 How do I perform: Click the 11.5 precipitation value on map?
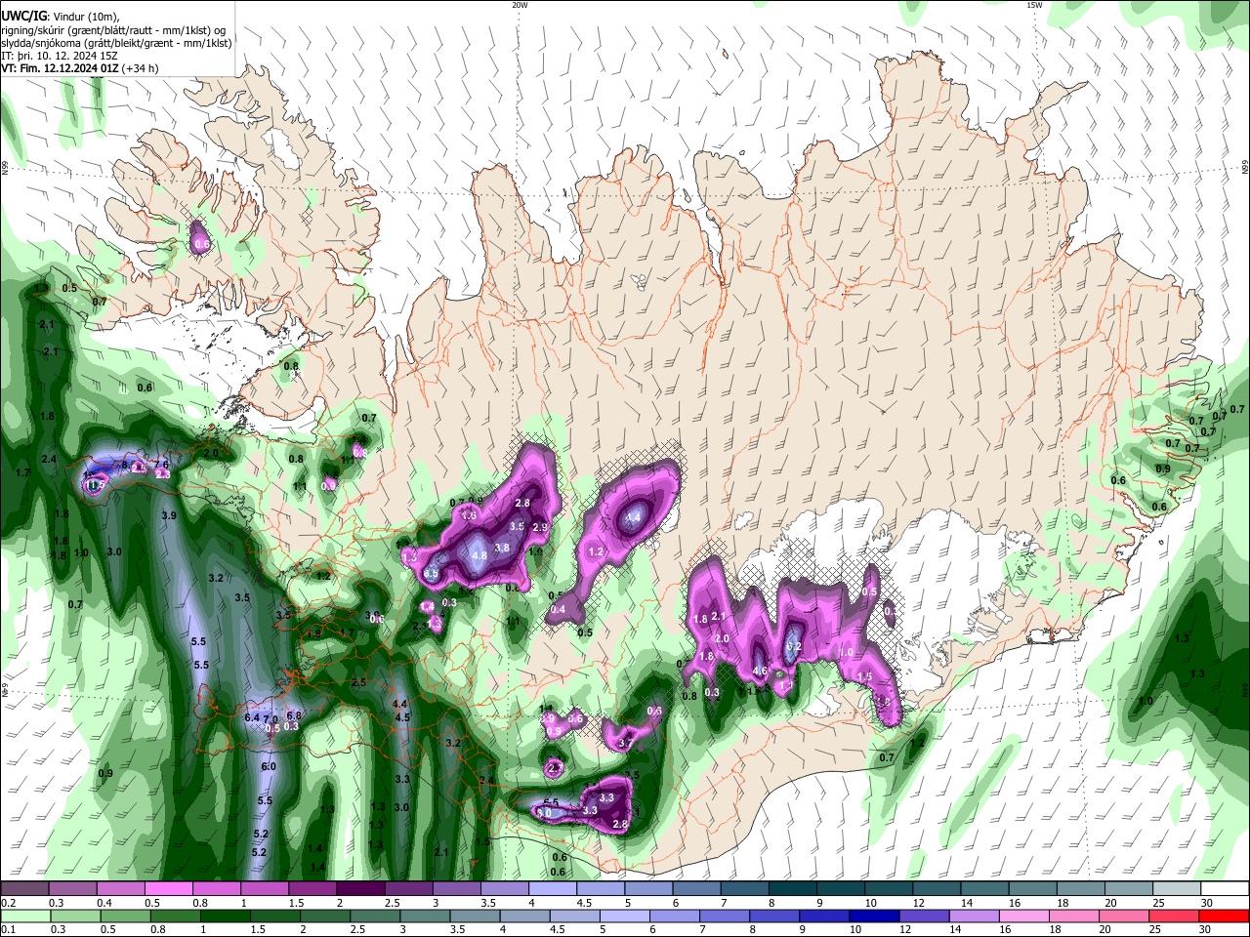coord(95,485)
